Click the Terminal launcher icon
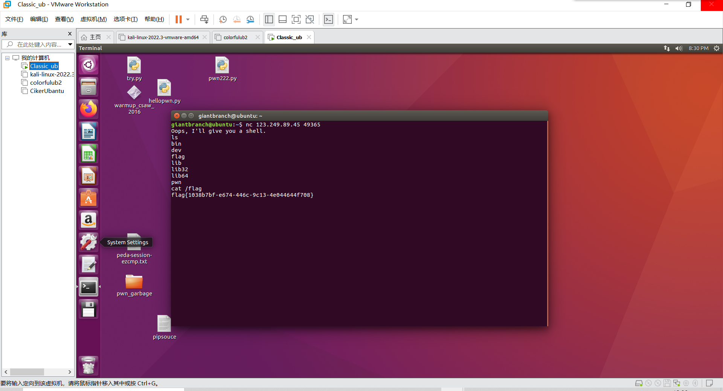723x391 pixels. tap(88, 287)
